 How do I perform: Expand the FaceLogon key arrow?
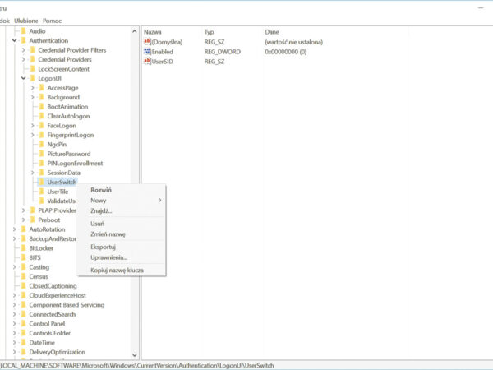[32, 126]
